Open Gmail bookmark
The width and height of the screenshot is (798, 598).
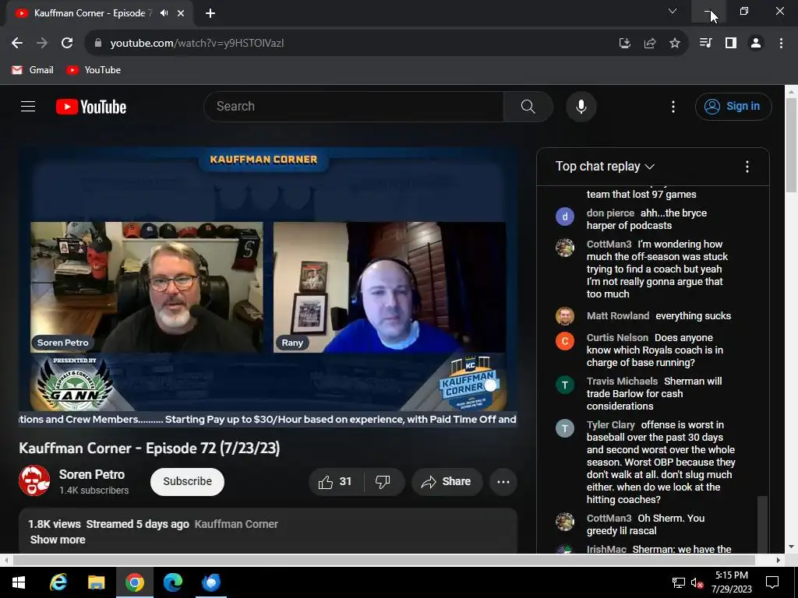pyautogui.click(x=33, y=70)
